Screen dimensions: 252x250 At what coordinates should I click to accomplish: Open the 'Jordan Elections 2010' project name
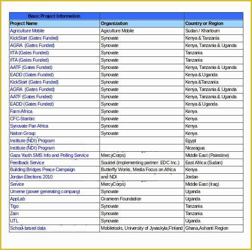[31, 177]
